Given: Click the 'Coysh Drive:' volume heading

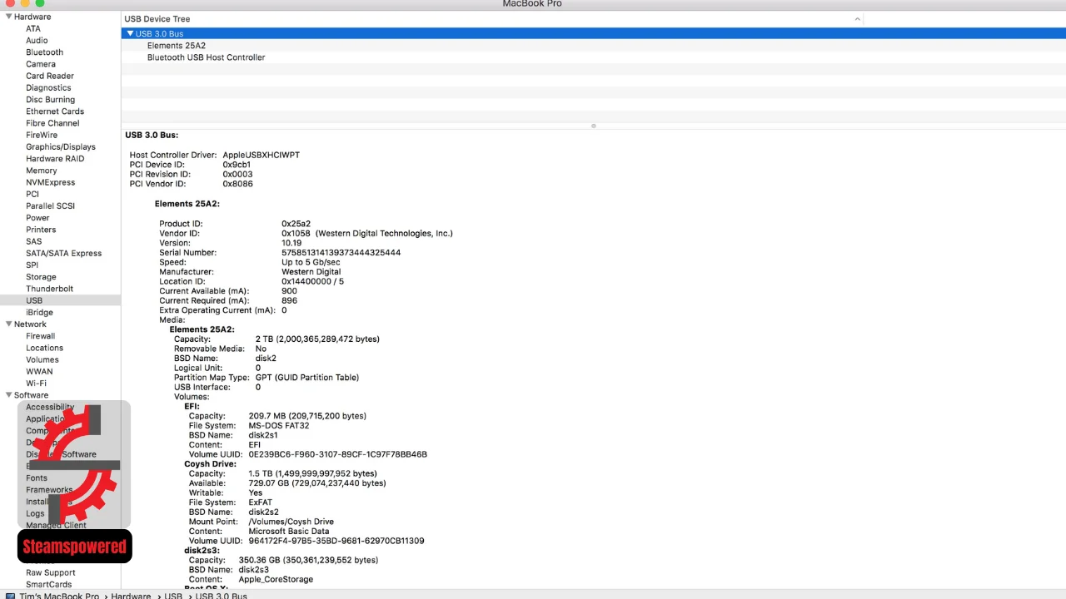Looking at the screenshot, I should 210,464.
